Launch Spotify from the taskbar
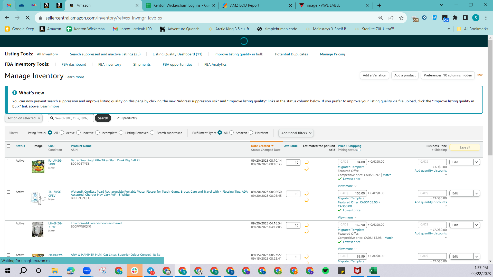The width and height of the screenshot is (493, 277). [325, 271]
